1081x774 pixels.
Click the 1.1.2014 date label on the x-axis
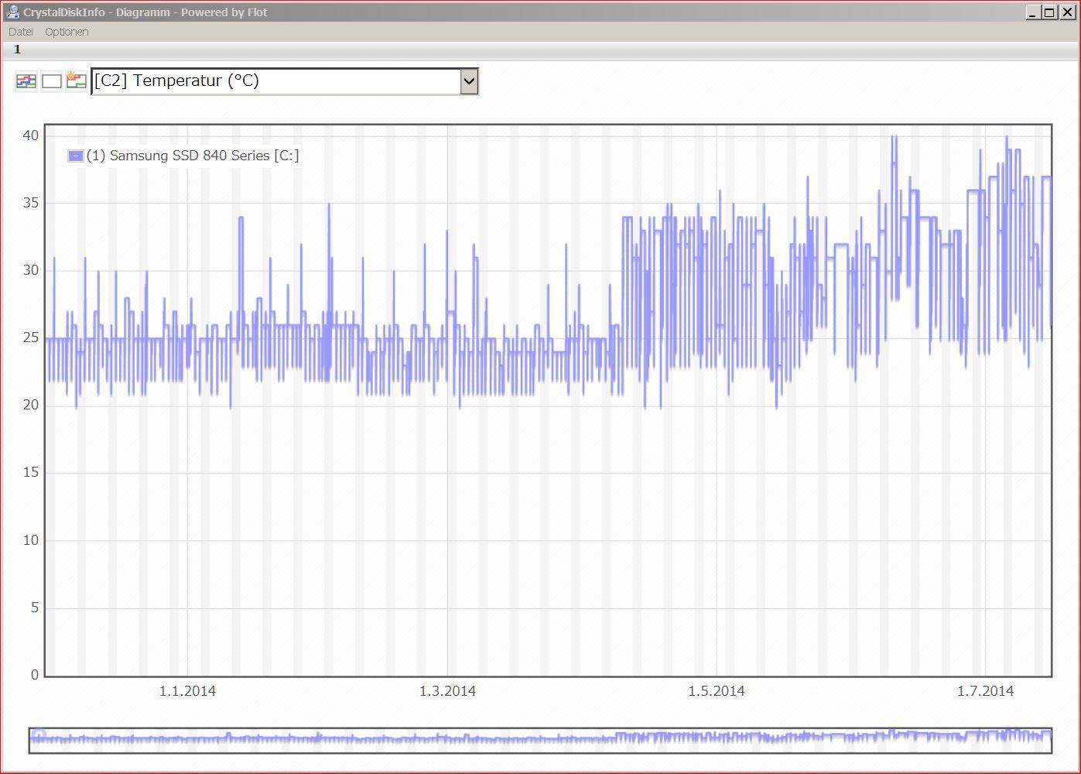click(x=187, y=691)
